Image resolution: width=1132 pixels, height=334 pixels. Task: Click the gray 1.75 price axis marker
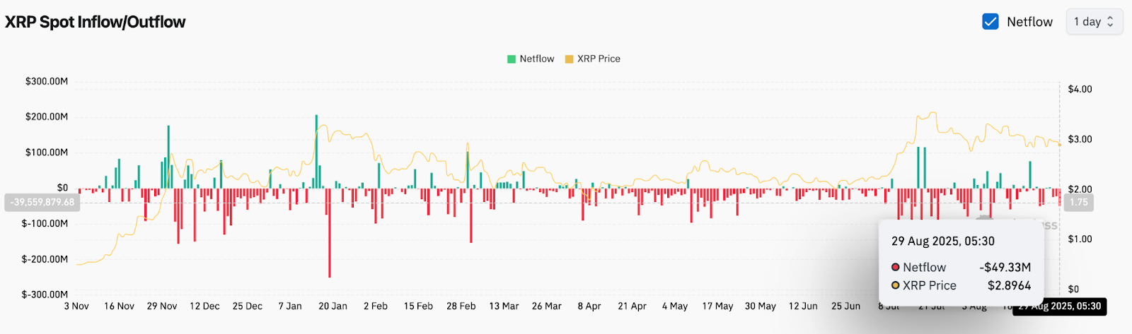[x=1078, y=203]
